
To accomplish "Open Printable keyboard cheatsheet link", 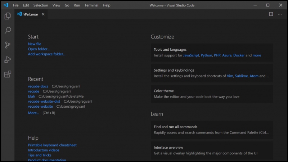I will point(52,145).
